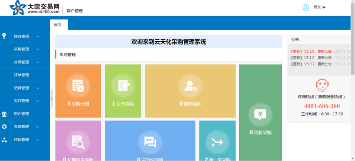Click the 大宗交易网 flower logo
Viewport: 355px width, 161px height.
point(18,8)
